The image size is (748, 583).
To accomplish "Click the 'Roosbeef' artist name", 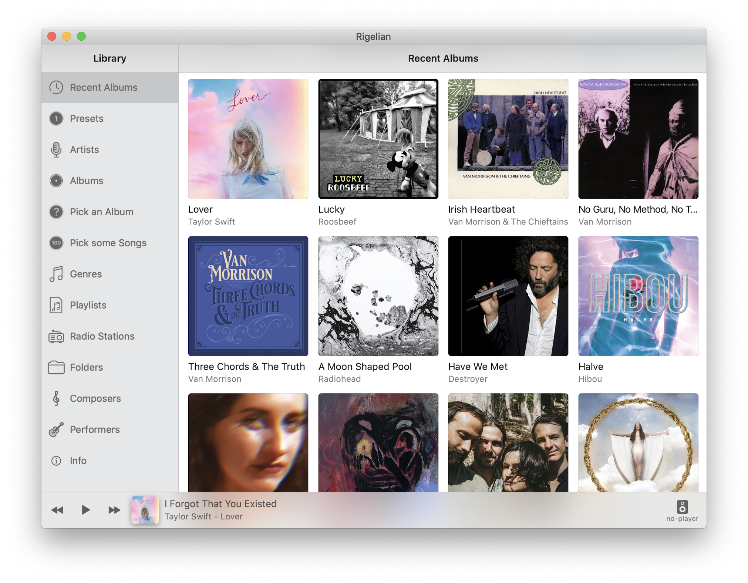I will [x=337, y=222].
